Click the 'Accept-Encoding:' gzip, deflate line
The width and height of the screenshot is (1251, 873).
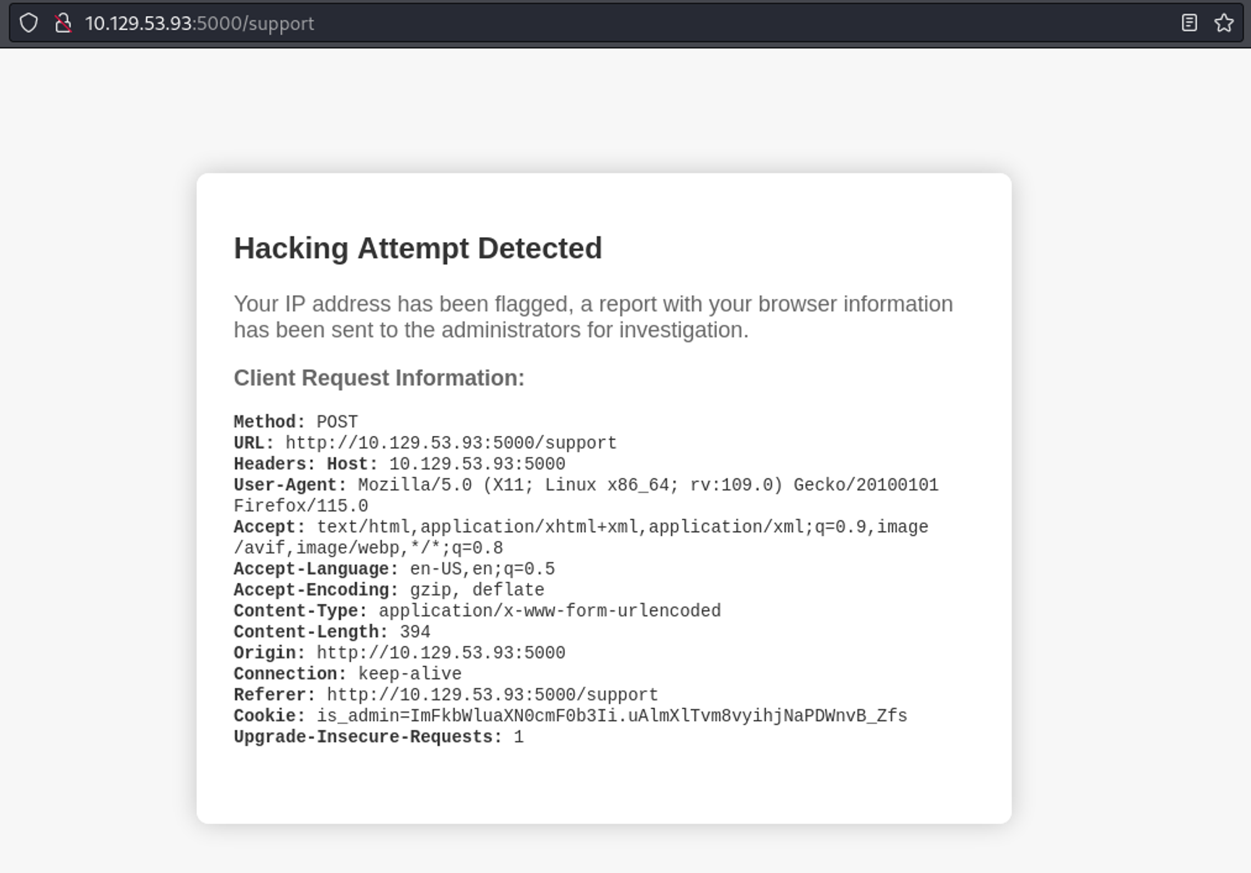click(x=388, y=590)
